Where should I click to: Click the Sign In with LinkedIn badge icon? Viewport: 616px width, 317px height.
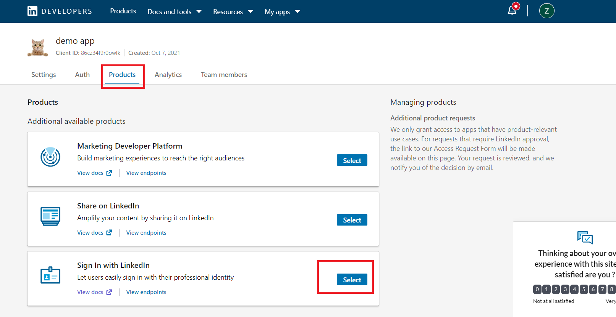point(50,275)
